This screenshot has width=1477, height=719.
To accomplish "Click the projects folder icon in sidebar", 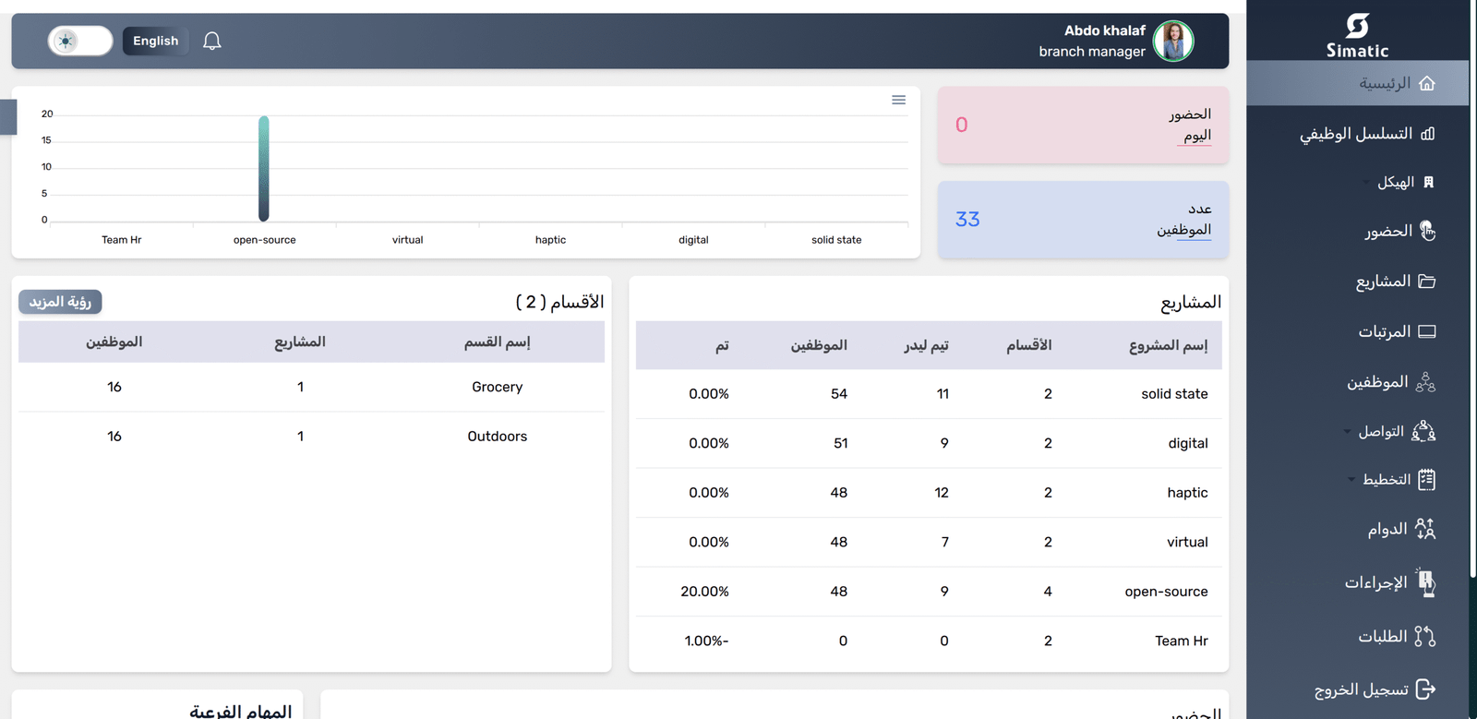I will pos(1427,282).
